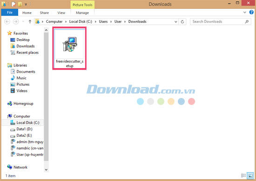Screen dimensions: 256x181
Task: Go up one folder level arrow
Action: tap(30, 21)
